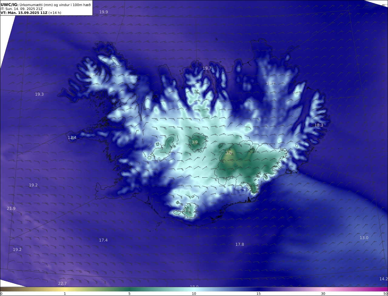Click the colorbar tick label 1
388x296 pixels.
point(65,294)
